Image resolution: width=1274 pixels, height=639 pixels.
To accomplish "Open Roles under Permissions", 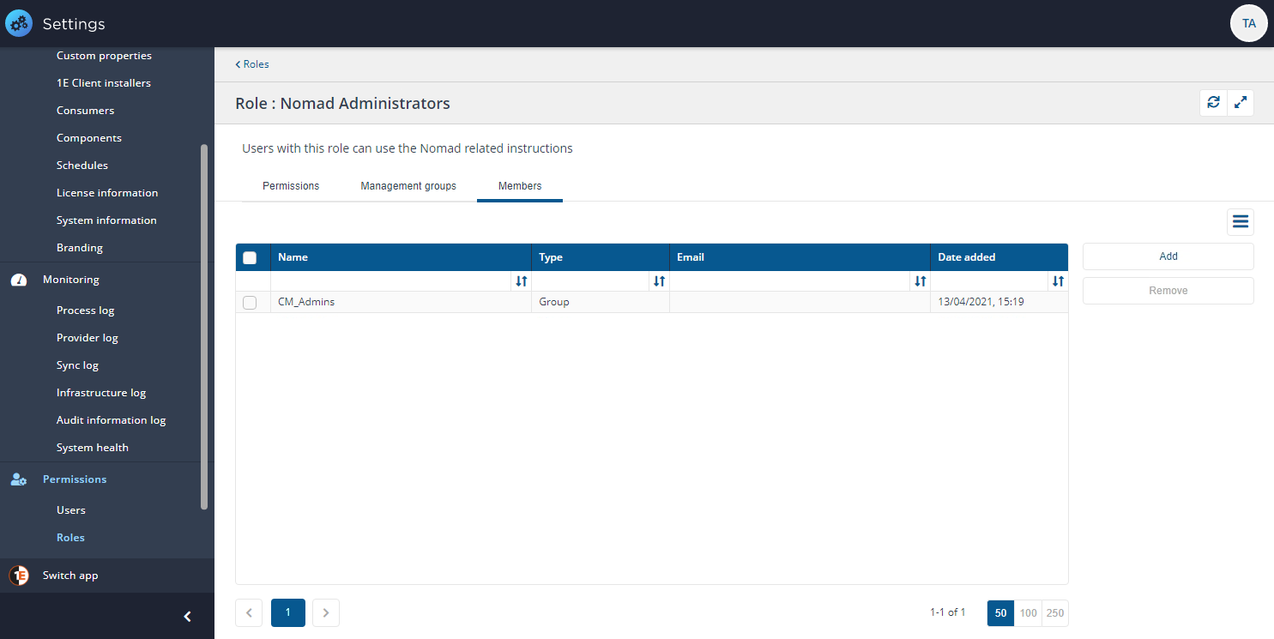I will pos(70,538).
